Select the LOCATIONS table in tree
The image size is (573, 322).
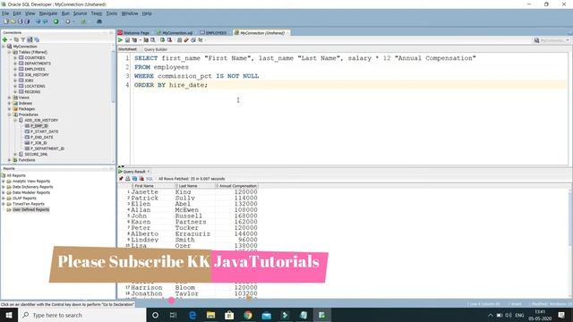(x=35, y=86)
